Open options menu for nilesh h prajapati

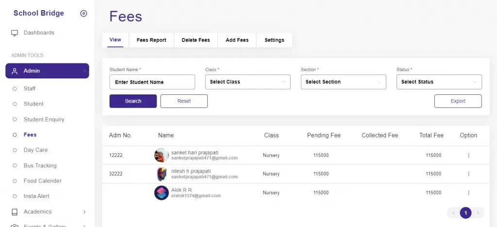pos(468,174)
